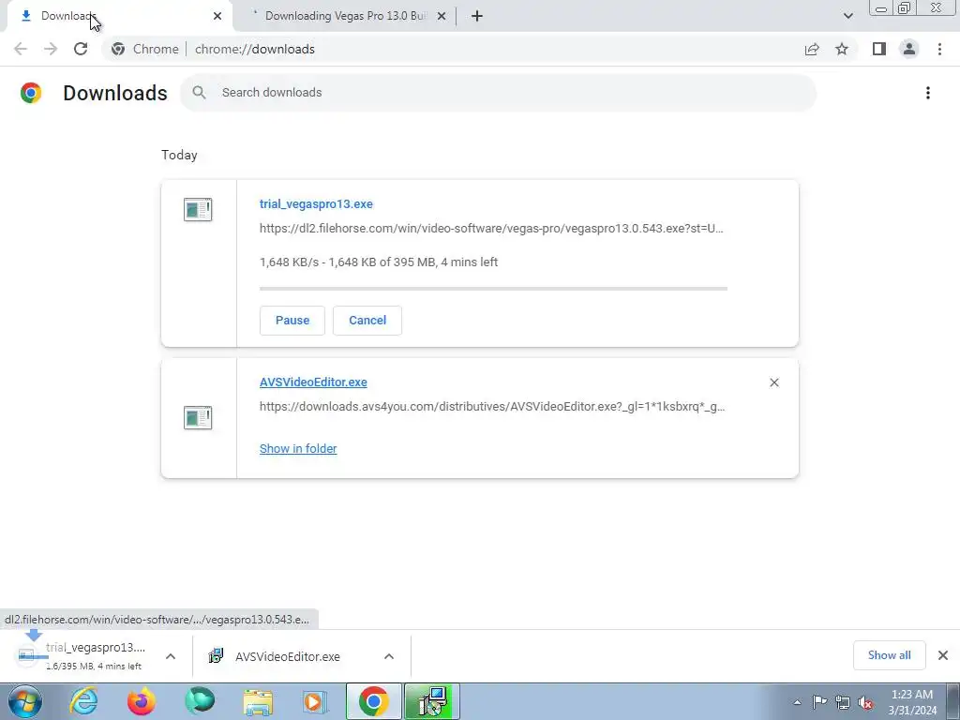Cancel the trial_vegaspro13.exe download

click(x=367, y=321)
